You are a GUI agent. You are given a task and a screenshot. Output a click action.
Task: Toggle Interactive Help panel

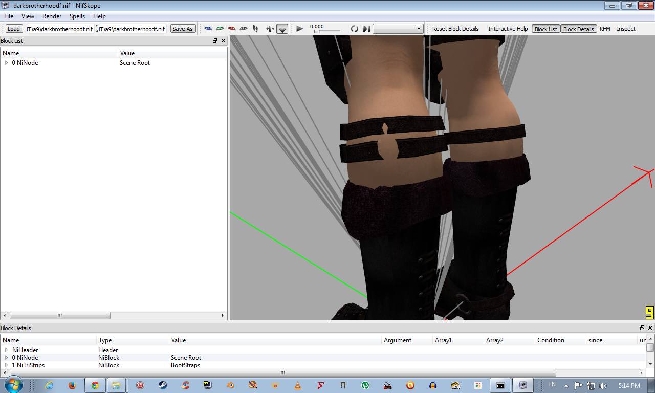point(508,29)
